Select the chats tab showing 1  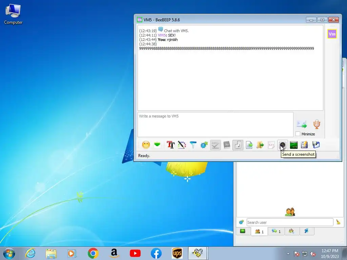click(x=276, y=231)
